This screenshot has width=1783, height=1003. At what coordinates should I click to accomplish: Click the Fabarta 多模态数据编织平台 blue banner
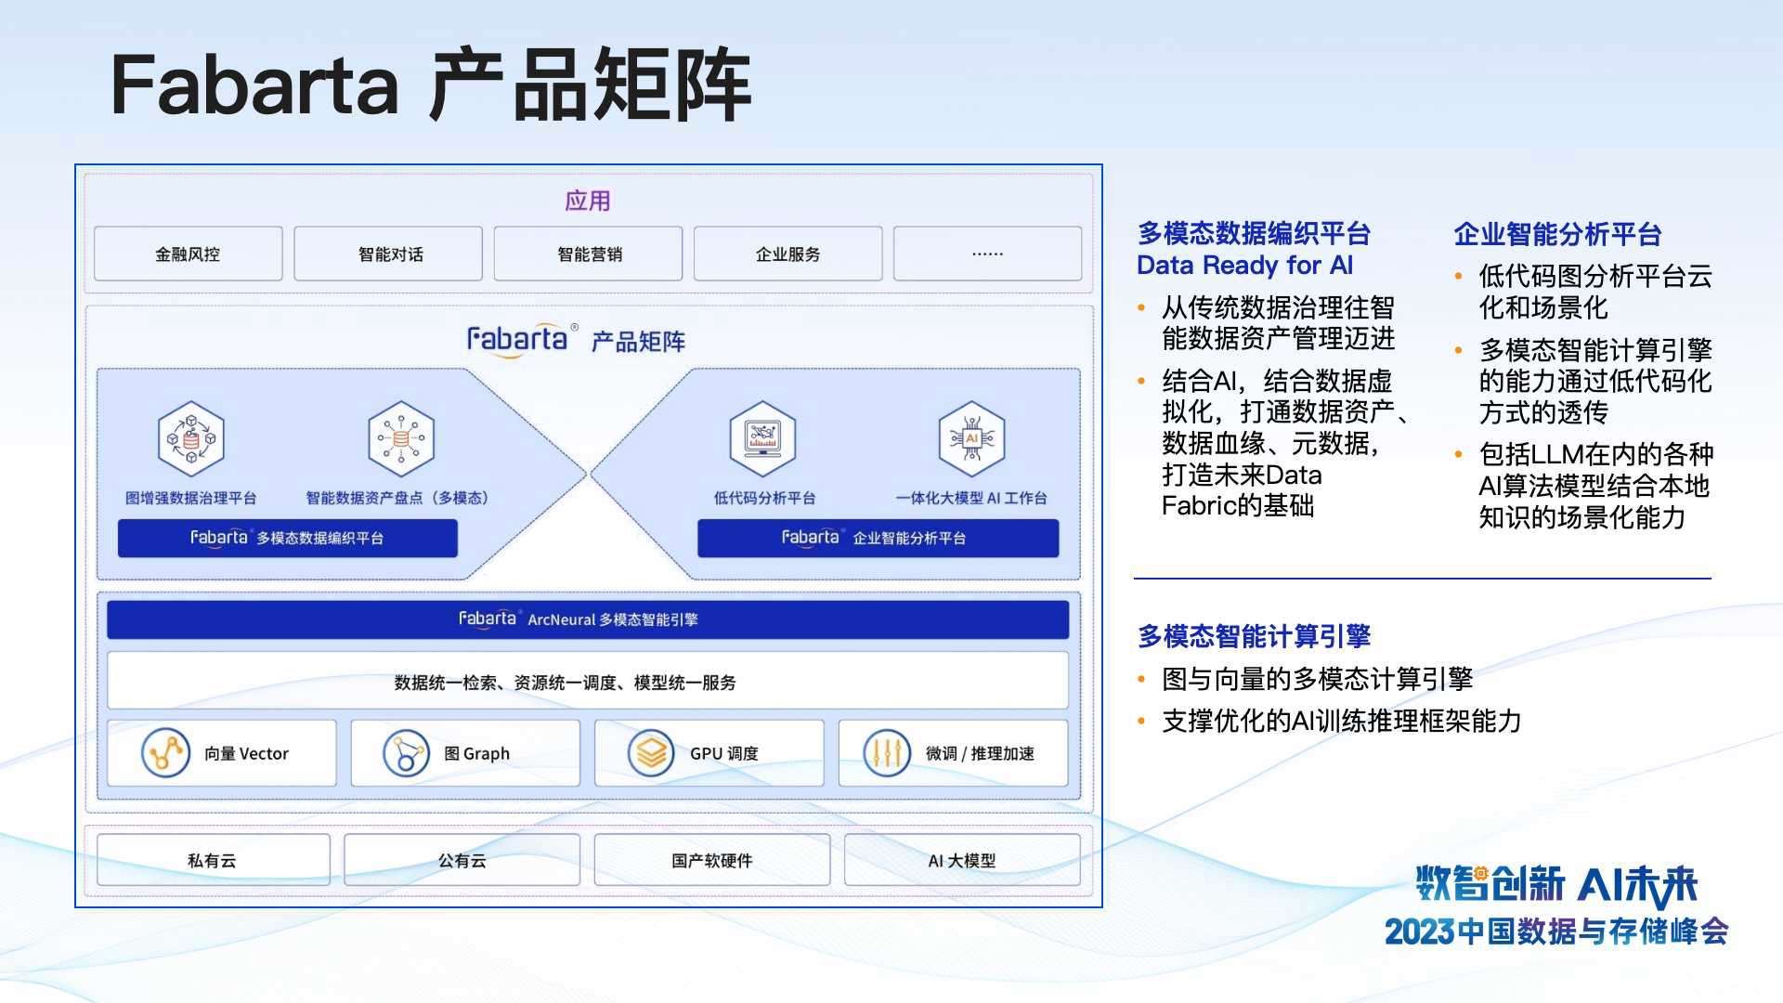287,538
